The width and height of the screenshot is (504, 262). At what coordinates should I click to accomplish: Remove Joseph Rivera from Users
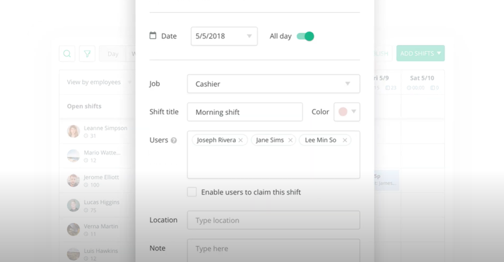(x=241, y=140)
